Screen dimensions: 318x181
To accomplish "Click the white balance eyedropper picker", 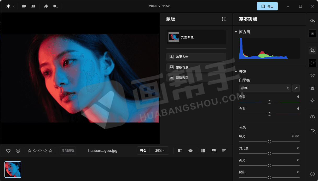I will 296,88.
